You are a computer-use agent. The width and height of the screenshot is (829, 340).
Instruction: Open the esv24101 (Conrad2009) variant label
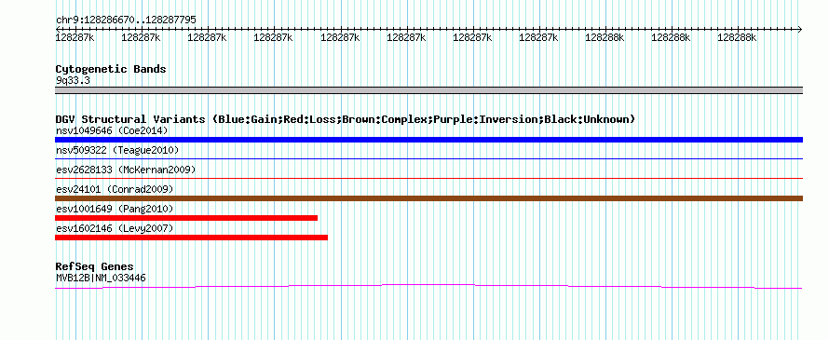115,189
